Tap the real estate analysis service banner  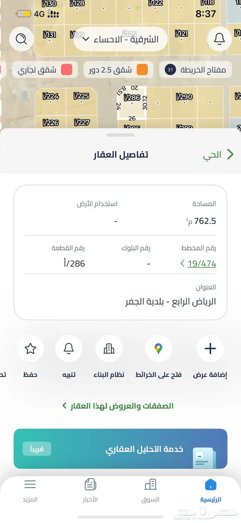[x=120, y=449]
